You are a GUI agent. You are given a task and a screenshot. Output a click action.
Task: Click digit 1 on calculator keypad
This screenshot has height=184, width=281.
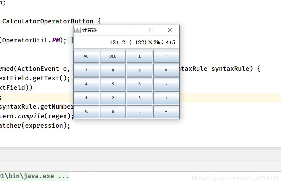(x=86, y=98)
